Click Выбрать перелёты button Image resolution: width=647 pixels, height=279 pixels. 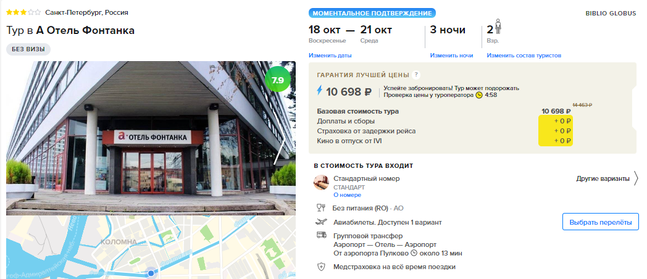point(600,222)
